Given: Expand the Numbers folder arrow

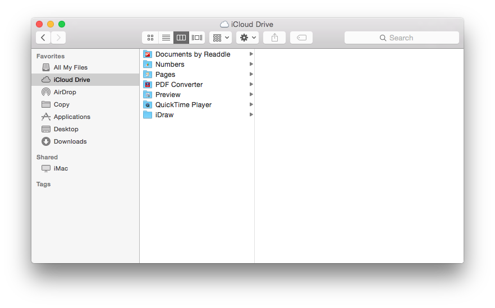Looking at the screenshot, I should [251, 64].
